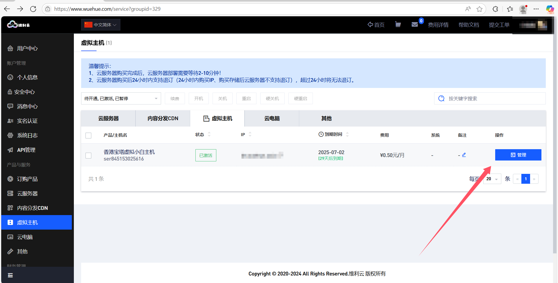558x283 pixels.
Task: Click the 硬关机 button
Action: point(272,98)
